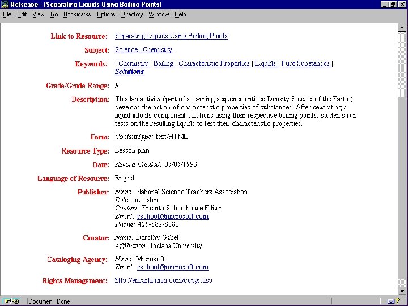The image size is (408, 306).
Task: Open the Window menu
Action: click(x=159, y=14)
